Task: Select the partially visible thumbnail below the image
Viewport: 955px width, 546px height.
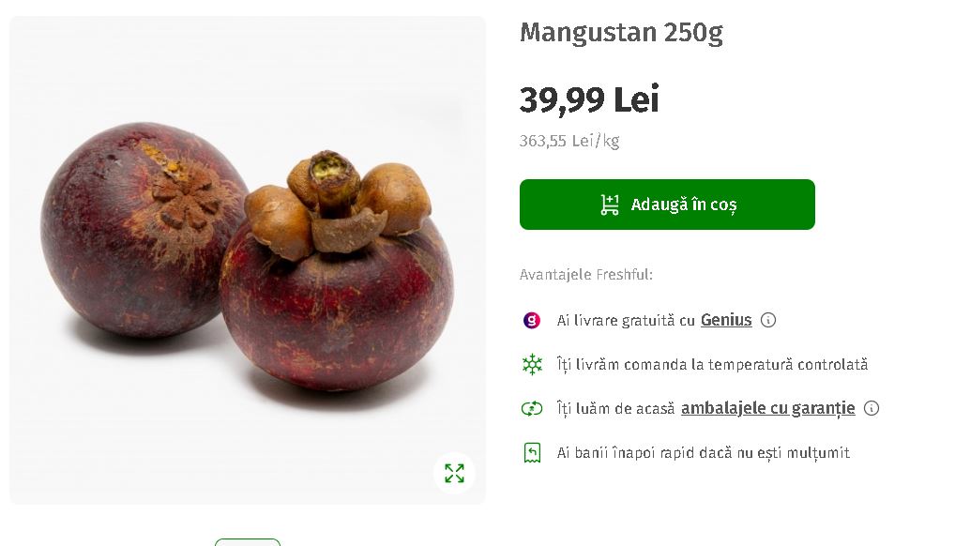Action: tap(248, 542)
